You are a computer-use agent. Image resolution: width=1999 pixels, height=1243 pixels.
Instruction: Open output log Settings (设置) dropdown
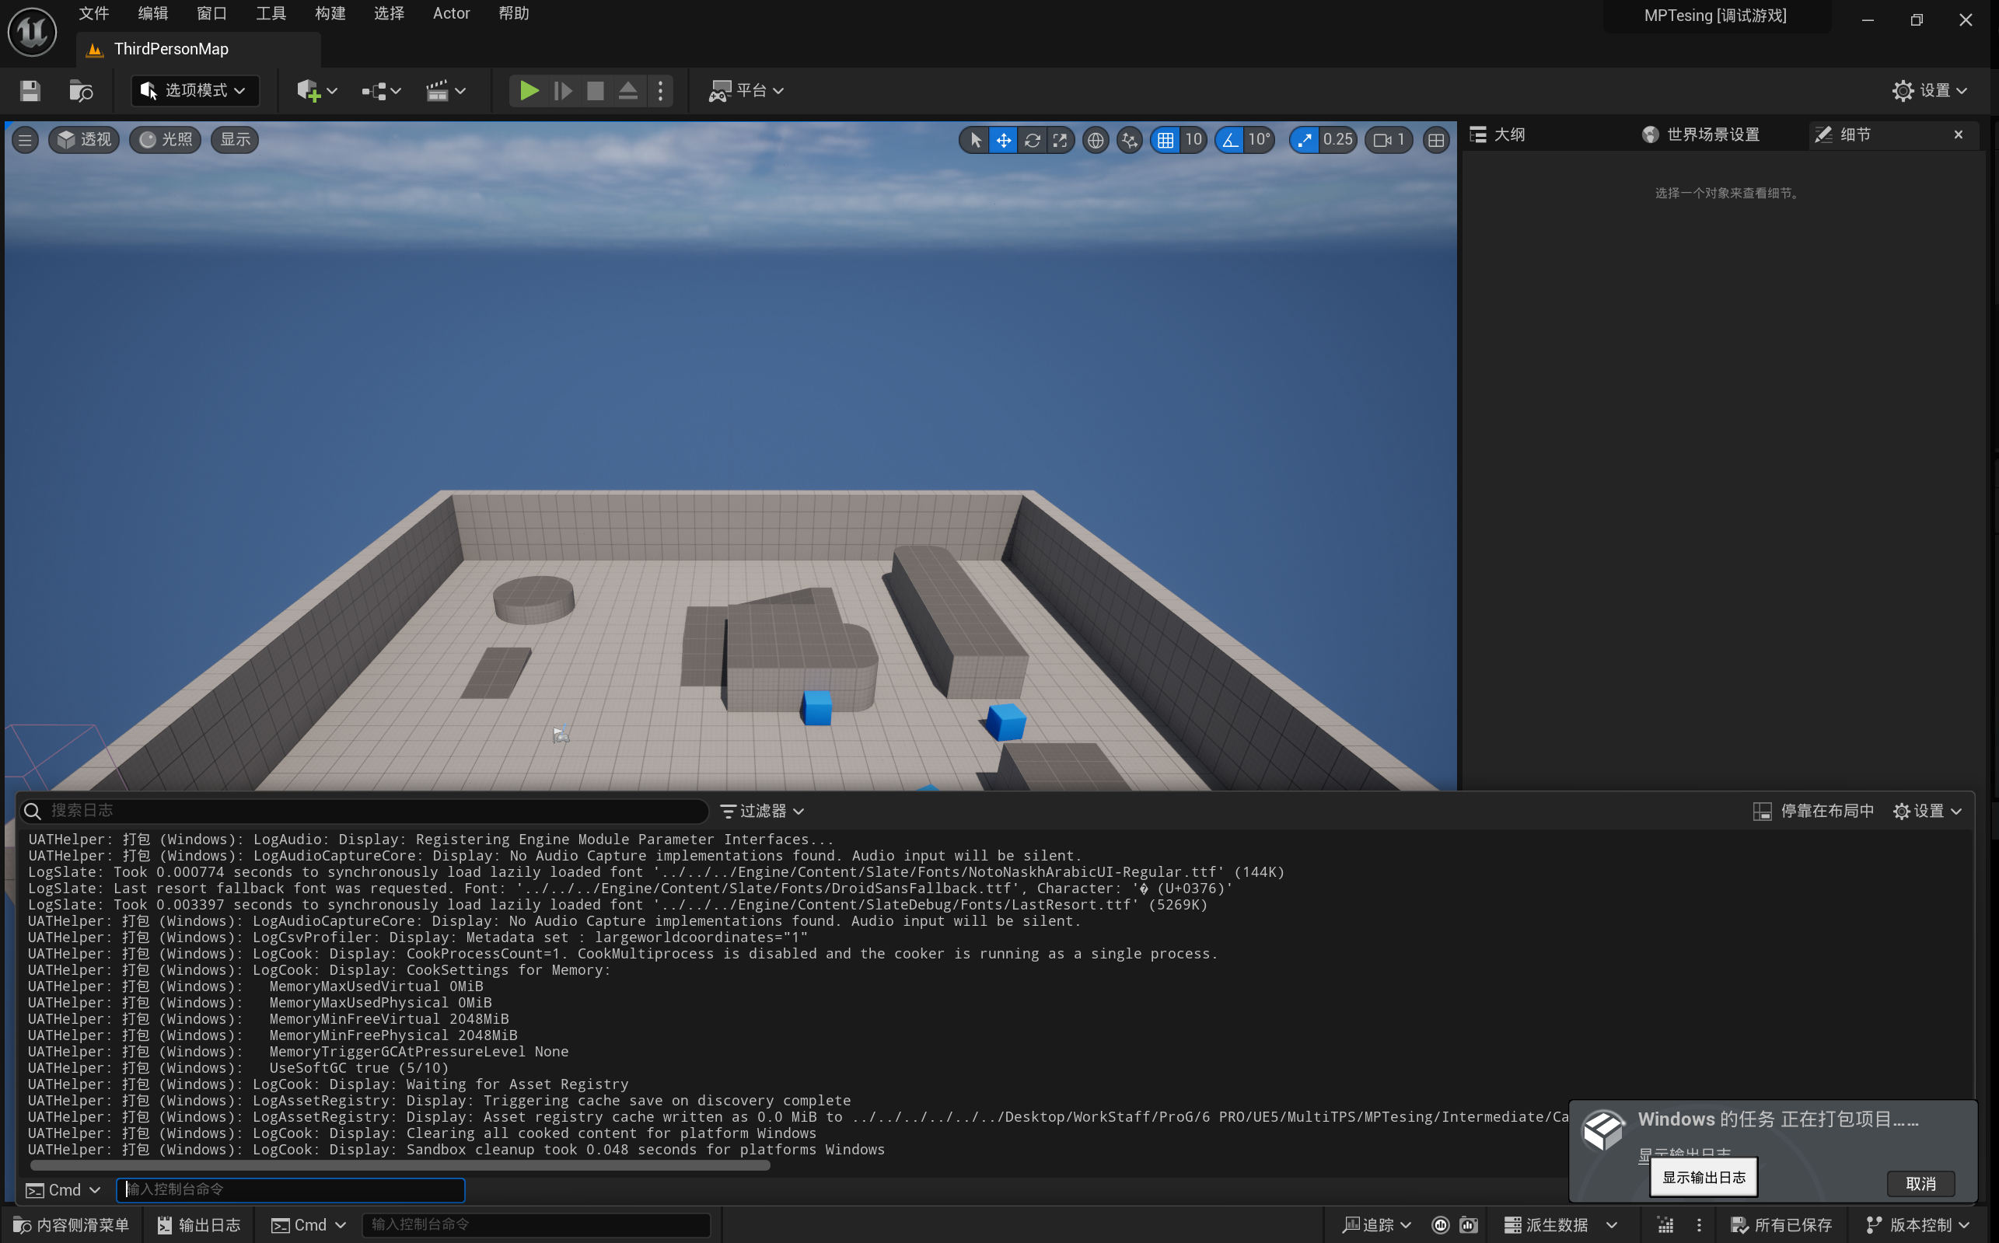[x=1927, y=812]
